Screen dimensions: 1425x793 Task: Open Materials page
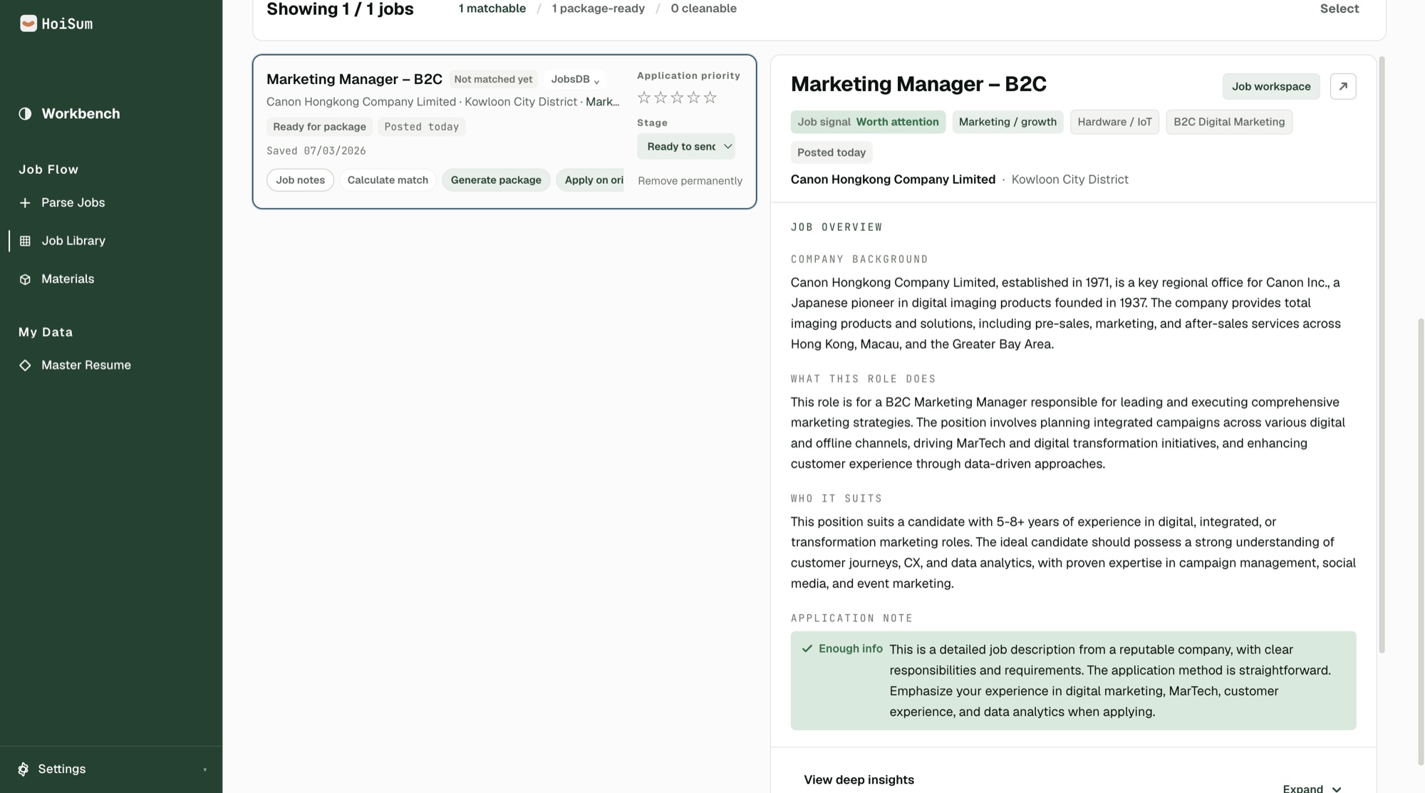(68, 279)
